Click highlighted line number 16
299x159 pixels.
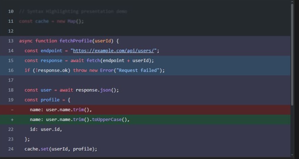coord(11,70)
